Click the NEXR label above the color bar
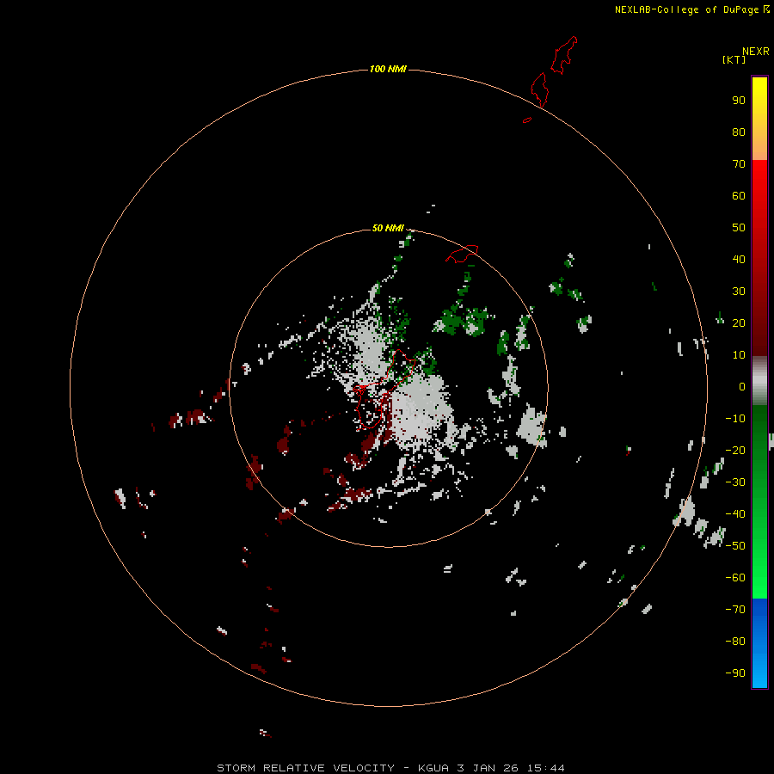Viewport: 774px width, 774px height. tap(755, 52)
